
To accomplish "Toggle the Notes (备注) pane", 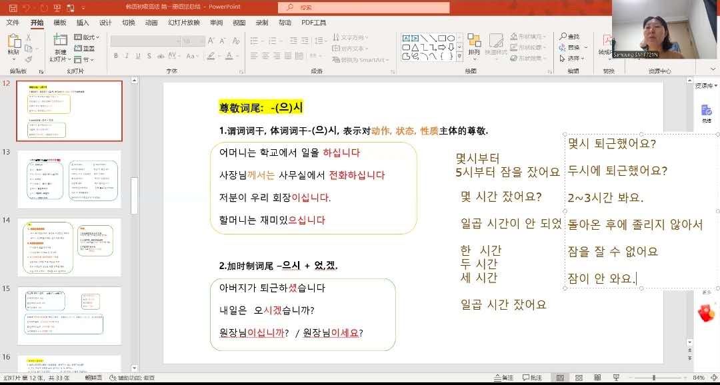I will 503,378.
